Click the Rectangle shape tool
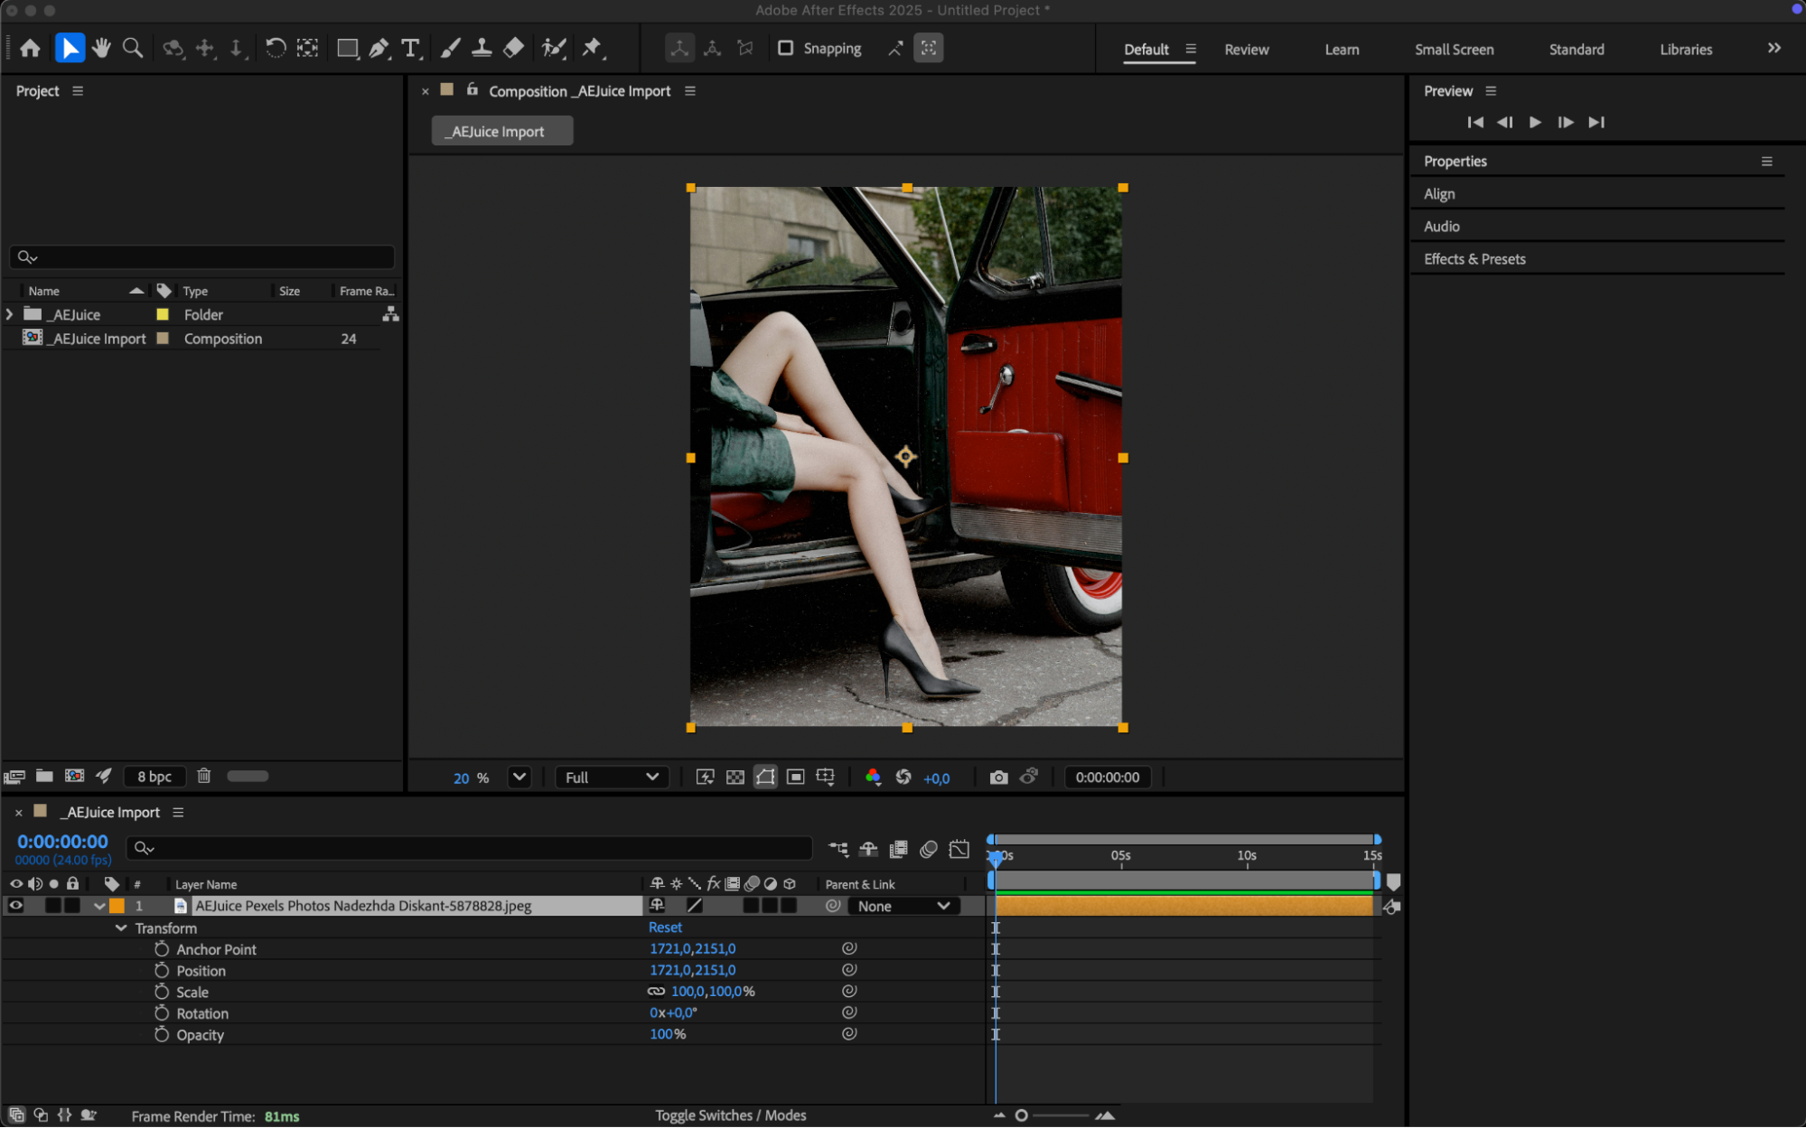 347,49
